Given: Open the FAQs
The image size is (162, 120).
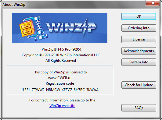Looking at the screenshot, I should coord(139,108).
